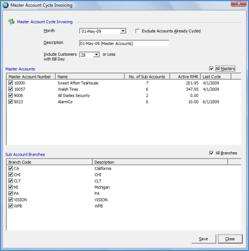The height and width of the screenshot is (251, 249).
Task: Uncheck master account 10000 Sweet Afton Teahouse
Action: [x=11, y=83]
